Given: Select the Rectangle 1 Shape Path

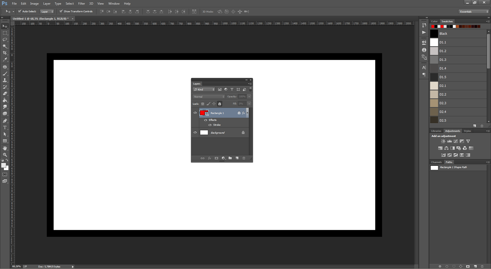Looking at the screenshot, I should pos(458,168).
